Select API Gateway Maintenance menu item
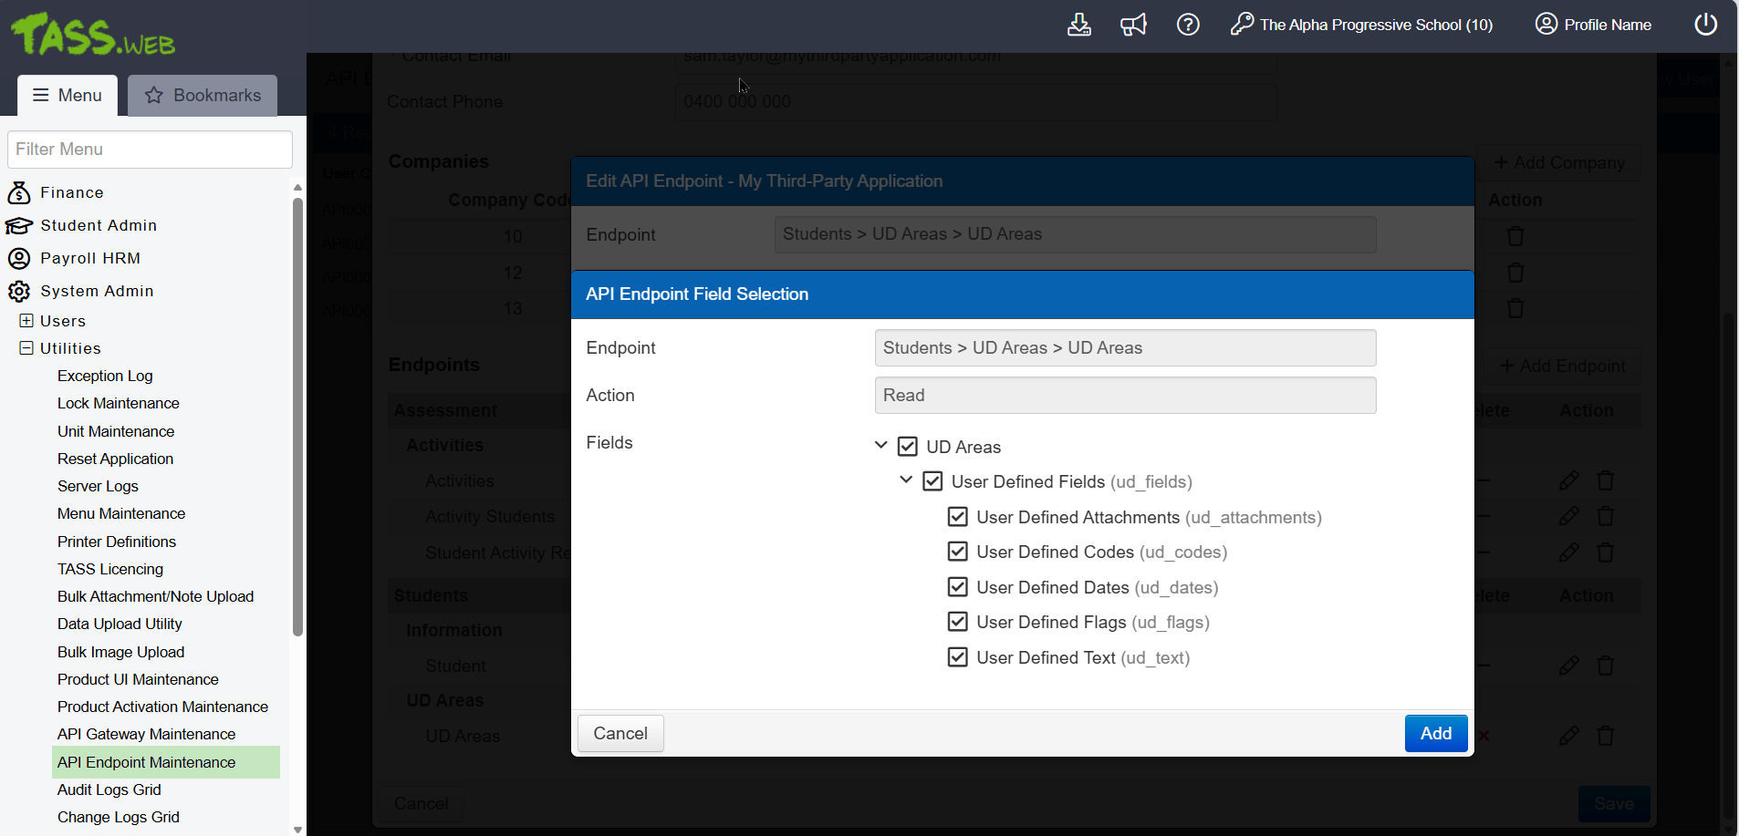Image resolution: width=1739 pixels, height=836 pixels. (146, 734)
